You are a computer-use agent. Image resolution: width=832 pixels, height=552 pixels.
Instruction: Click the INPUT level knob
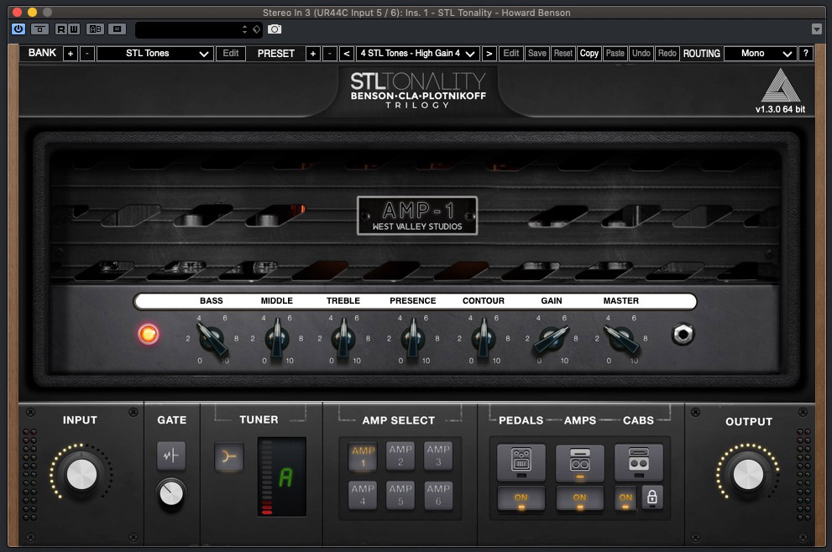[x=81, y=473]
